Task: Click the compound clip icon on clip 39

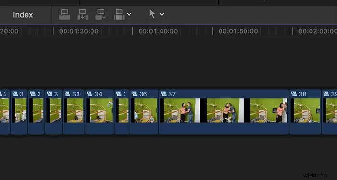Action: pyautogui.click(x=326, y=94)
